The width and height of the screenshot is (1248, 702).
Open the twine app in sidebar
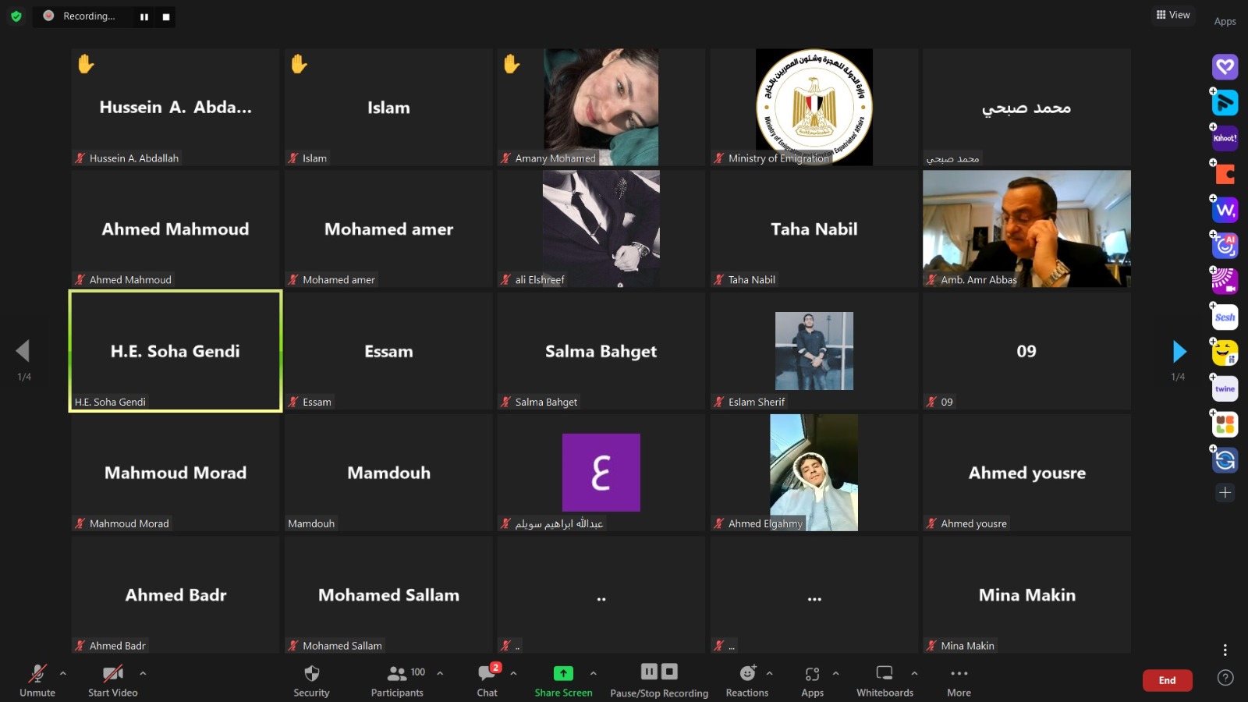tap(1225, 388)
